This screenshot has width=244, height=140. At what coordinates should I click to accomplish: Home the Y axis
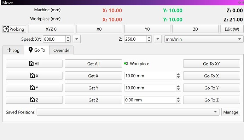[x=34, y=88]
